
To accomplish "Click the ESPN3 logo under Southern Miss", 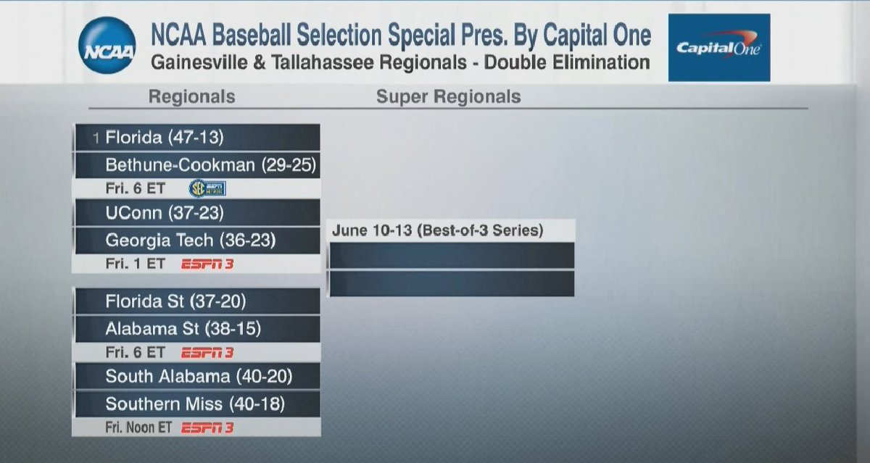I will [207, 427].
